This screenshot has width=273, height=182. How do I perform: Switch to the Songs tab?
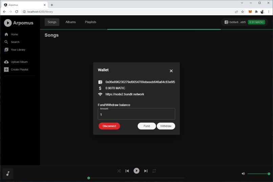click(x=52, y=22)
